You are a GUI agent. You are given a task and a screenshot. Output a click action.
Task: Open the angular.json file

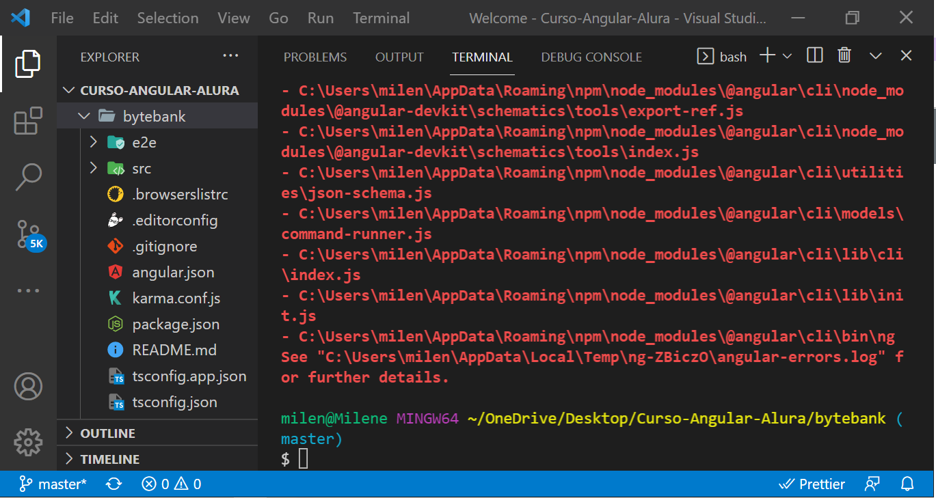point(157,272)
